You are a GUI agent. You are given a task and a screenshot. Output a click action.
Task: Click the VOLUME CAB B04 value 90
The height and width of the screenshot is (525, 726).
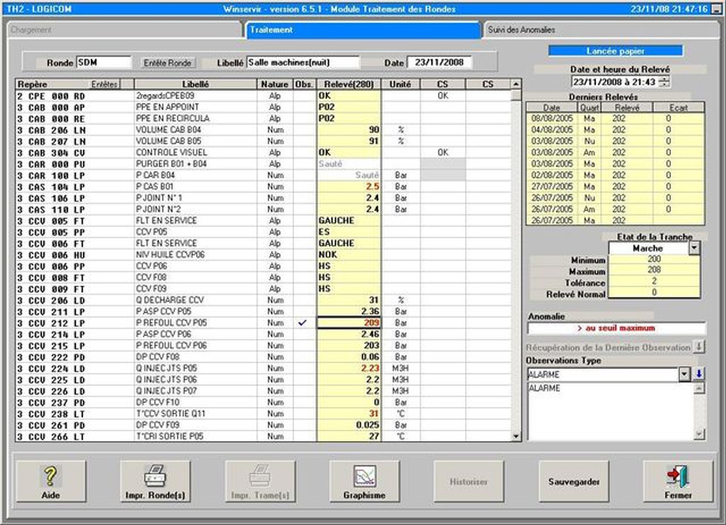click(349, 130)
